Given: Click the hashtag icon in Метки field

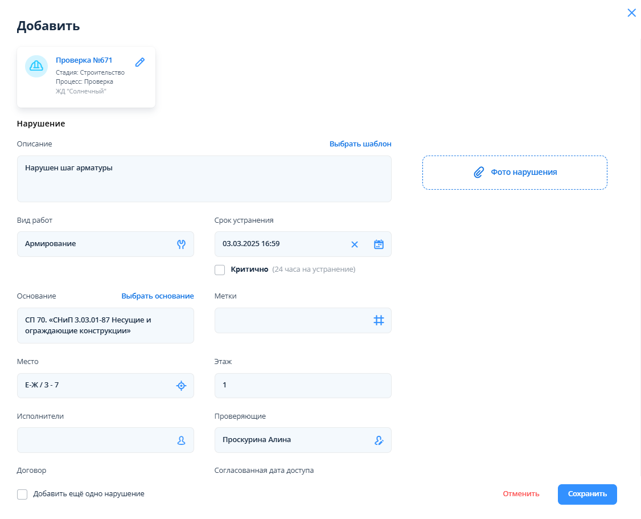Looking at the screenshot, I should point(379,321).
